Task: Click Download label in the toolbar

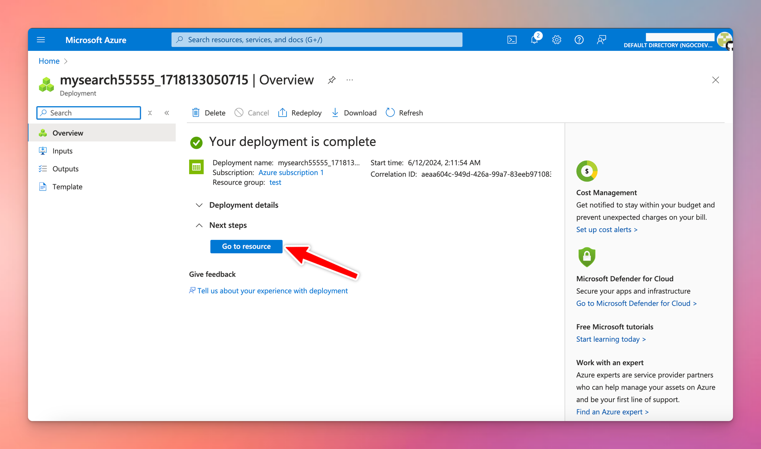Action: pyautogui.click(x=360, y=113)
